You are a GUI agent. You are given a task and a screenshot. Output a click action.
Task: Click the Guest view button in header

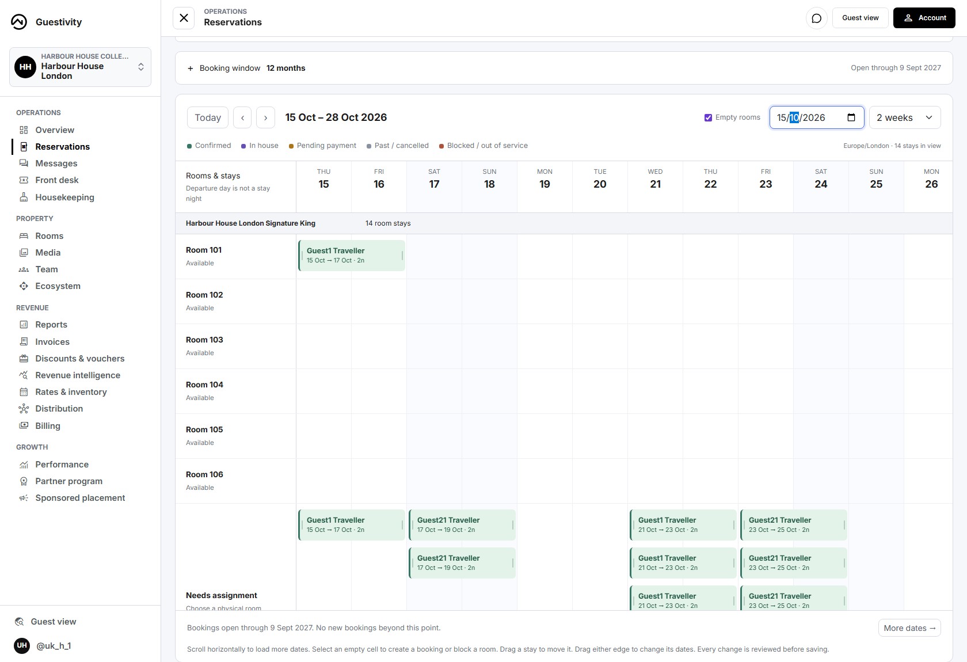[x=860, y=18]
